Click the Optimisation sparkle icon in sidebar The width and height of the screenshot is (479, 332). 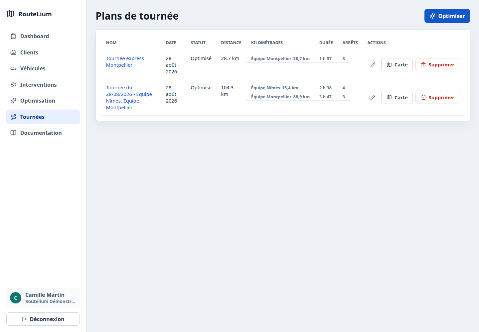pyautogui.click(x=13, y=101)
